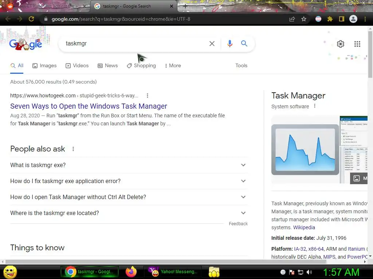The width and height of the screenshot is (373, 279).
Task: Click the Chrome forward arrow button
Action: tap(20, 19)
